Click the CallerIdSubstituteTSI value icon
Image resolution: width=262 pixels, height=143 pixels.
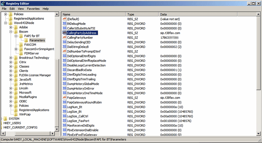[x=64, y=28]
